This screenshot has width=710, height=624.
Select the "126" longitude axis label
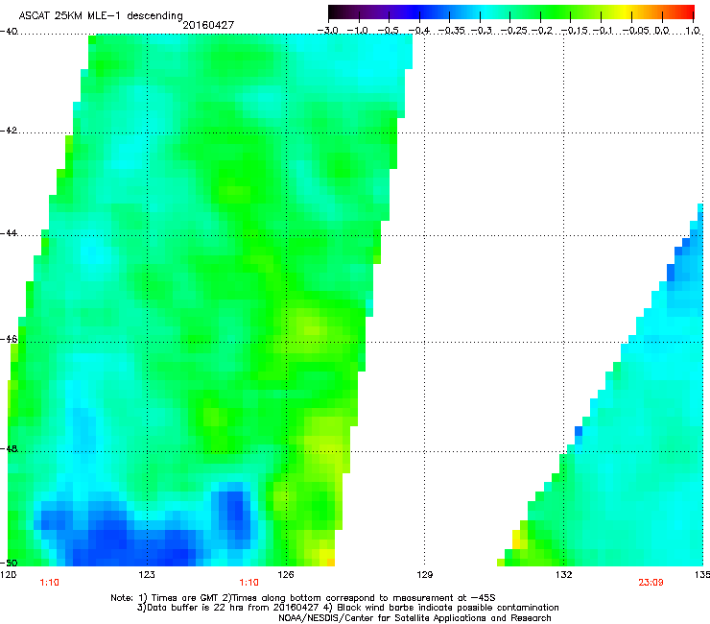(x=286, y=575)
